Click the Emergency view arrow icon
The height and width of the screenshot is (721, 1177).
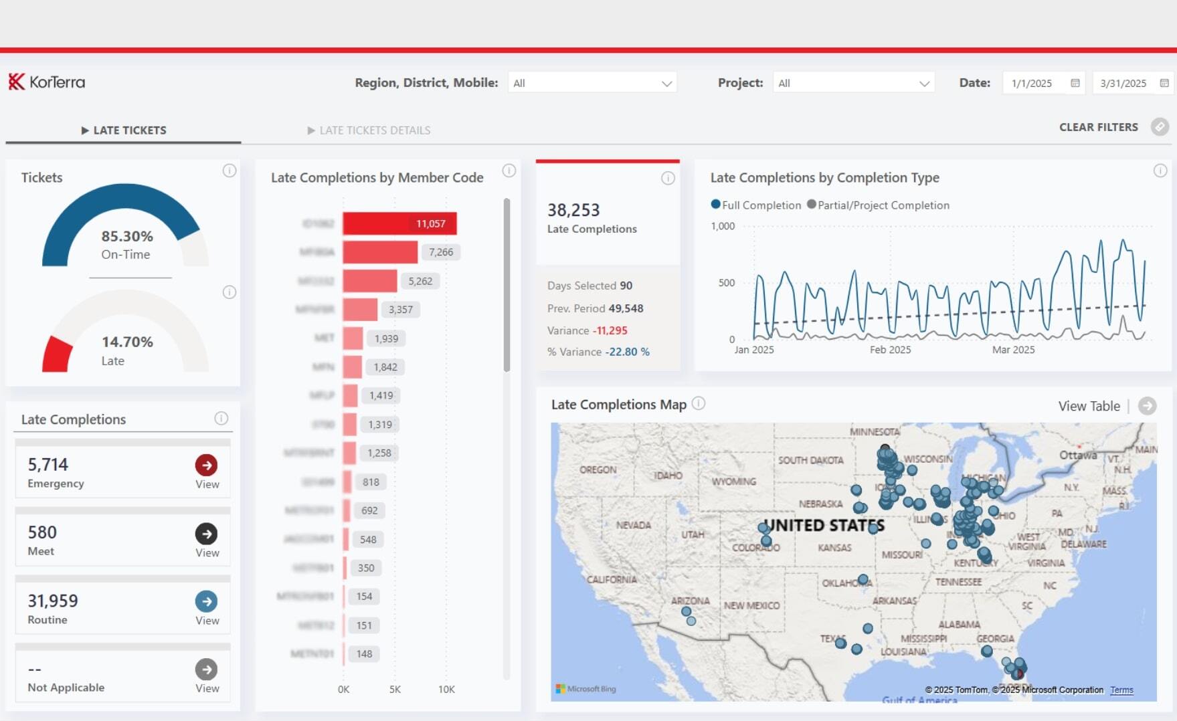(x=206, y=465)
